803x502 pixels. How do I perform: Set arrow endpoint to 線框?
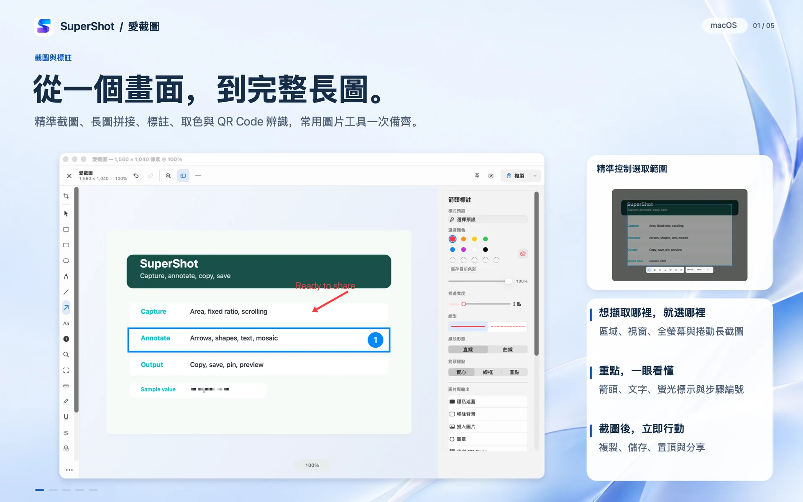(x=488, y=372)
